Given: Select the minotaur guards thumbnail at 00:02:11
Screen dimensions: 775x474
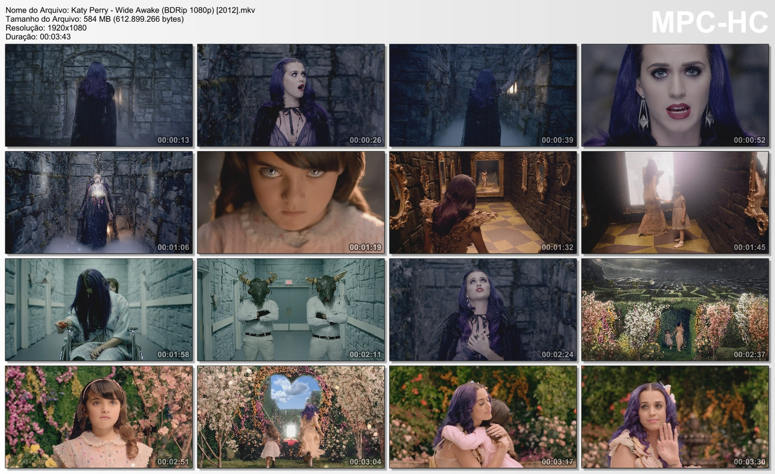Looking at the screenshot, I should tap(290, 310).
